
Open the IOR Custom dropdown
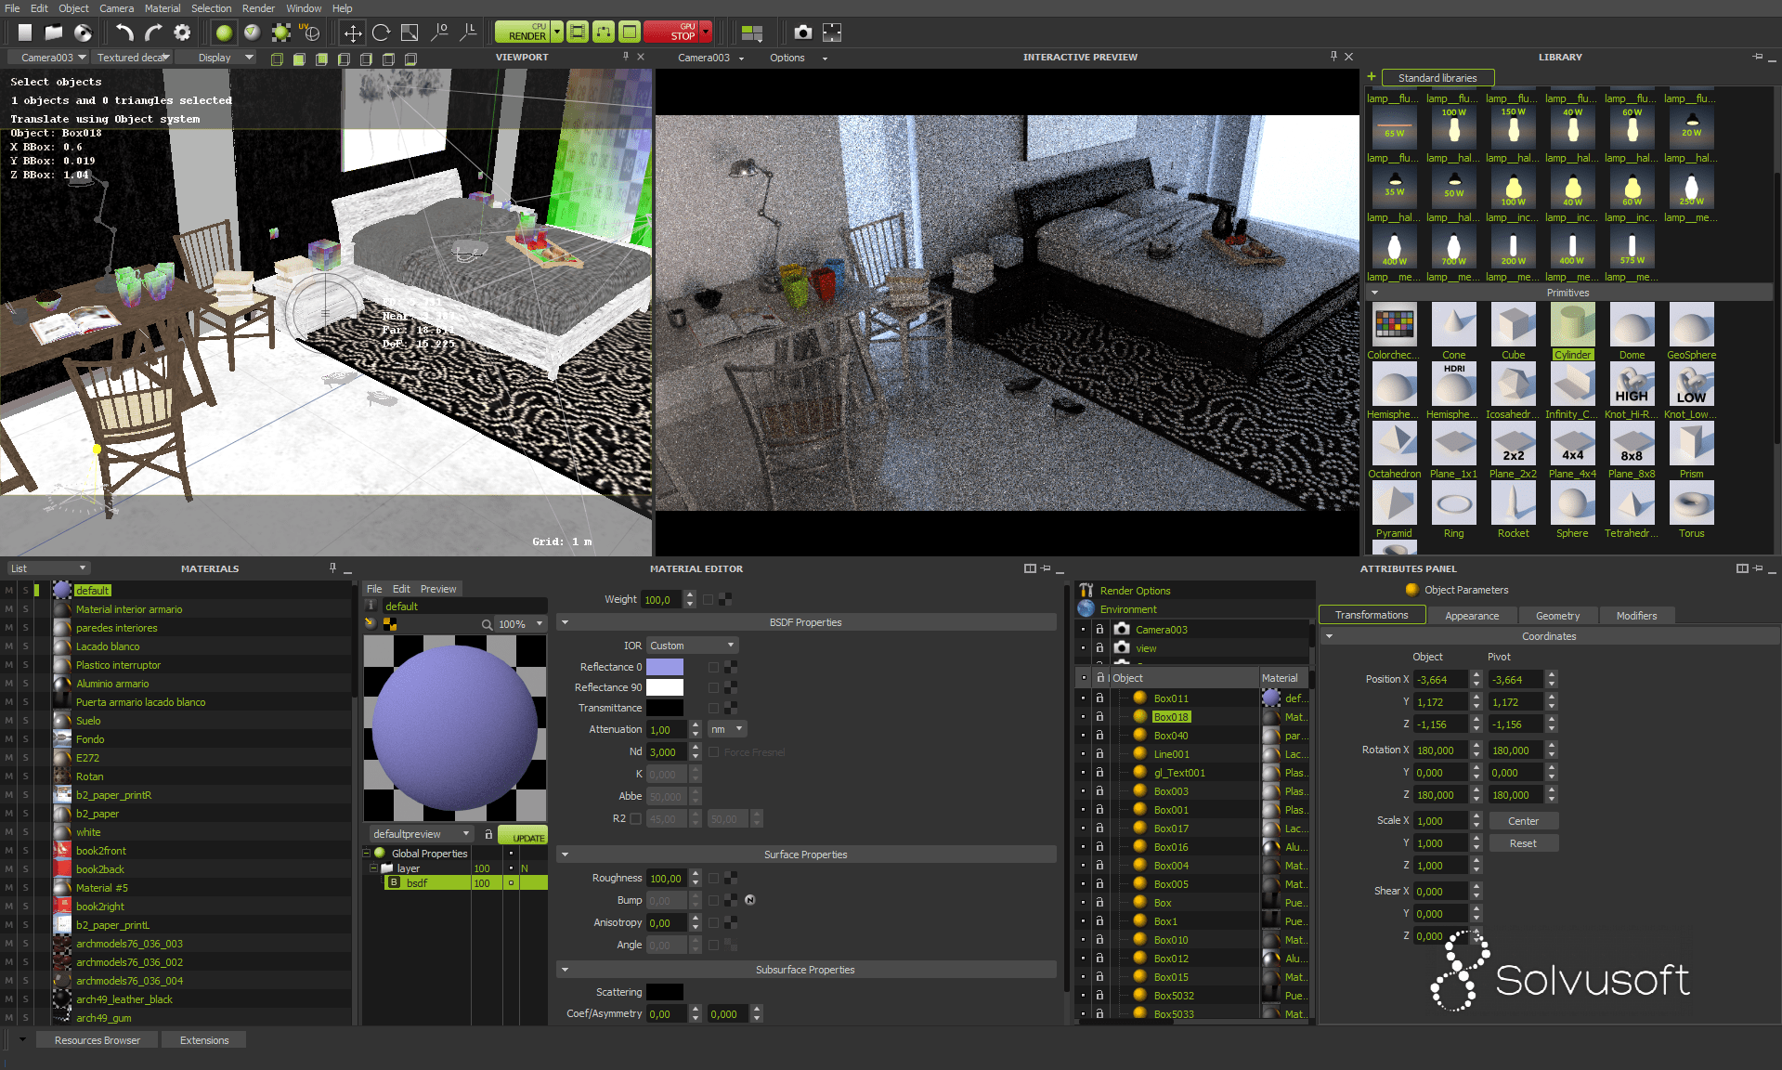[x=693, y=646]
